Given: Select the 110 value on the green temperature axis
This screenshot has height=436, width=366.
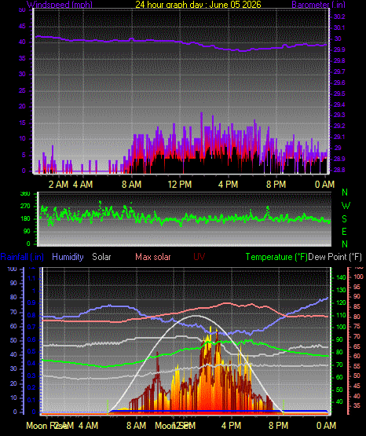Looking at the screenshot, I should tap(341, 315).
